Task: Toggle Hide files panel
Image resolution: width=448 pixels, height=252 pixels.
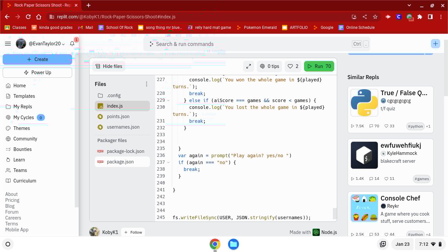Action: pyautogui.click(x=109, y=66)
